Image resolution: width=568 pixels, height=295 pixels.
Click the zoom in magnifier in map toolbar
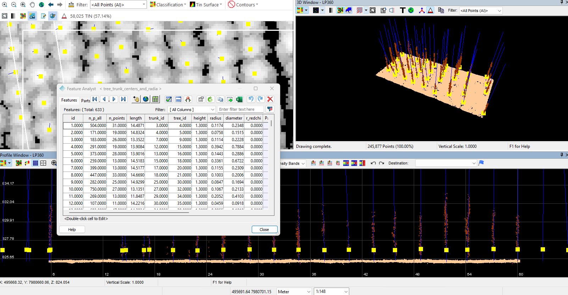point(4,5)
